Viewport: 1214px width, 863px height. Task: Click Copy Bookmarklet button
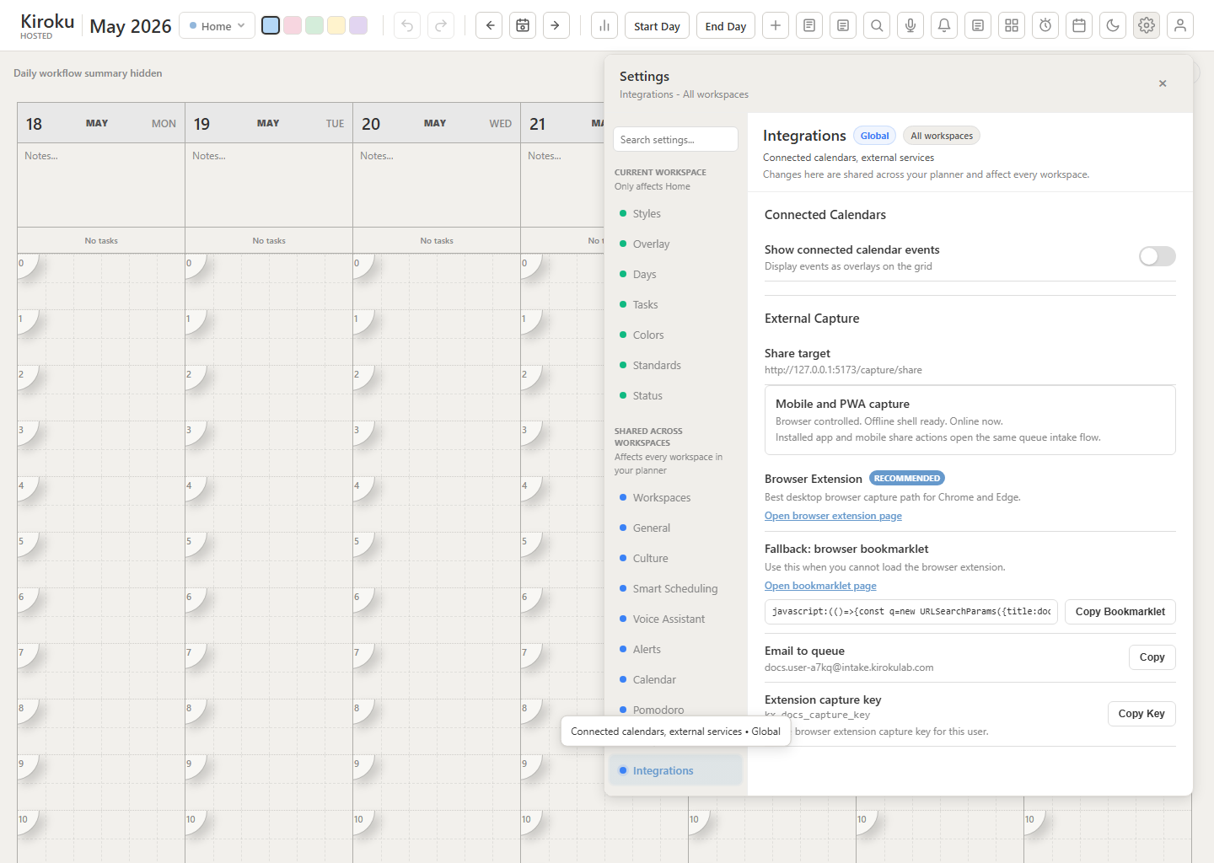pos(1120,612)
